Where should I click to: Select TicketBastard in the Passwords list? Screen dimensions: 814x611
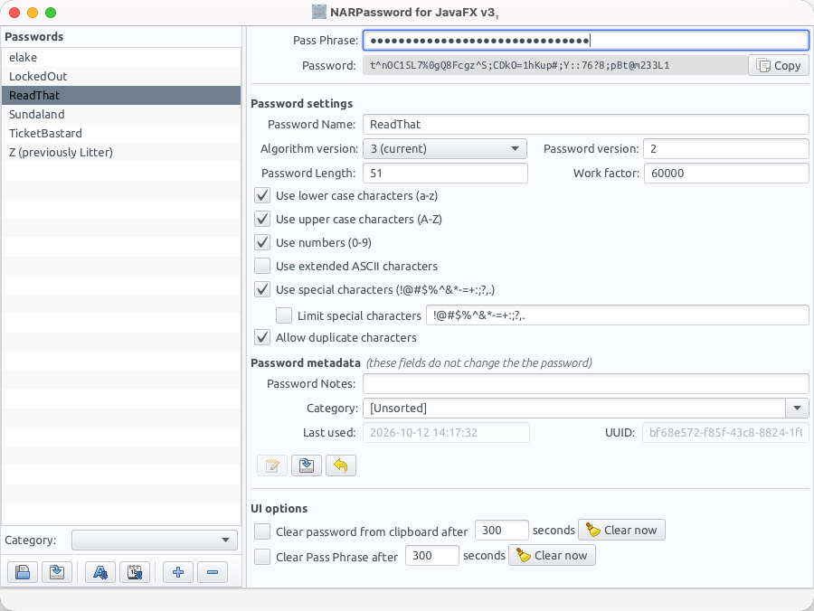[x=121, y=133]
